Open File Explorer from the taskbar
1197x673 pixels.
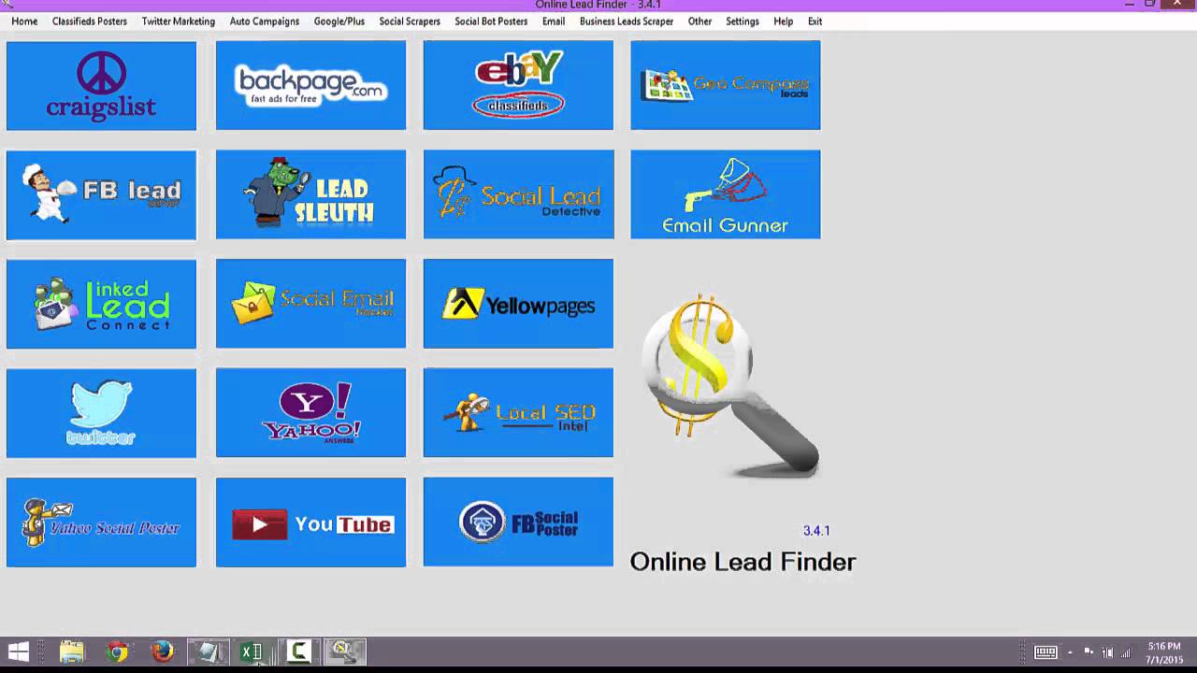[x=72, y=652]
